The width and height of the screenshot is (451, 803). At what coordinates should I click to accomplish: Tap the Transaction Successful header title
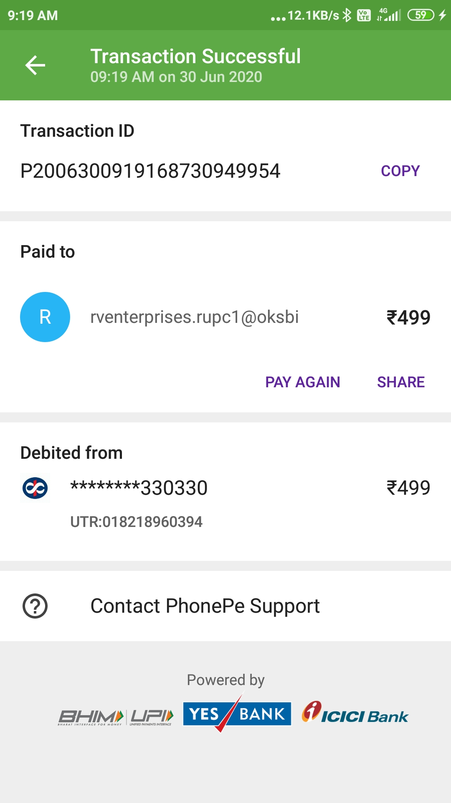[x=195, y=56]
